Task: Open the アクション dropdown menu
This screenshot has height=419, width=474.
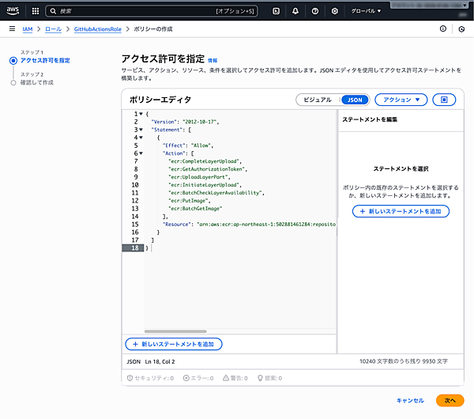Action: pos(401,100)
